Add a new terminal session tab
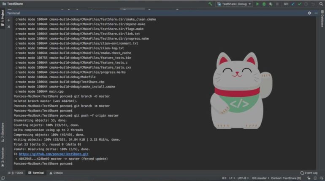This screenshot has height=181, width=325. [9, 20]
